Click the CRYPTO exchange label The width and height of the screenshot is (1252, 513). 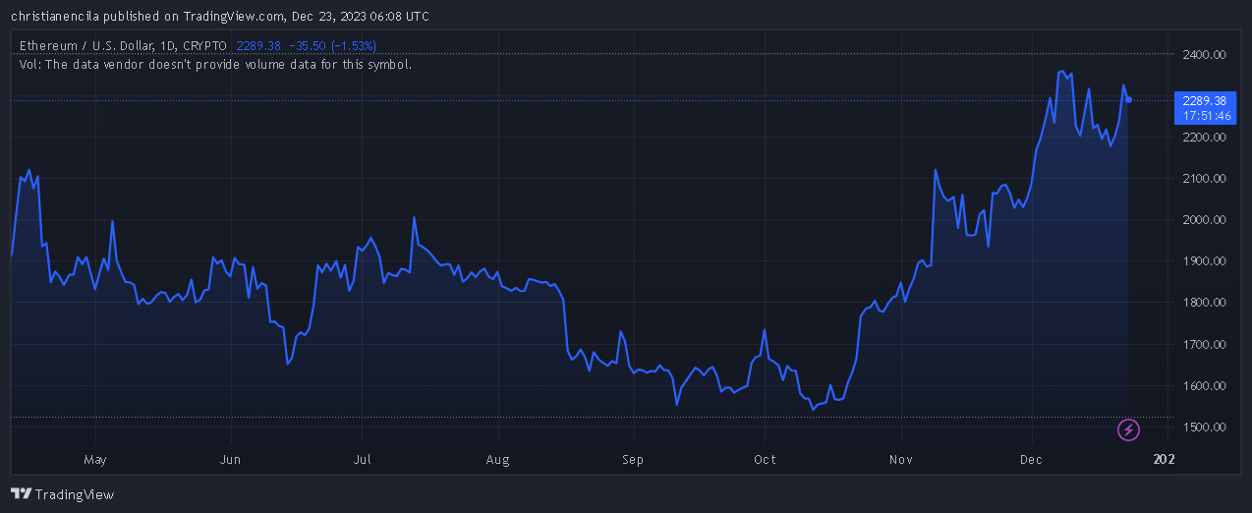203,45
